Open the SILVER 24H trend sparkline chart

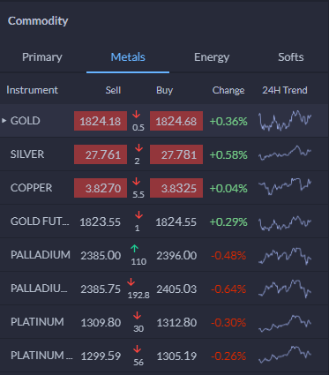pos(285,154)
